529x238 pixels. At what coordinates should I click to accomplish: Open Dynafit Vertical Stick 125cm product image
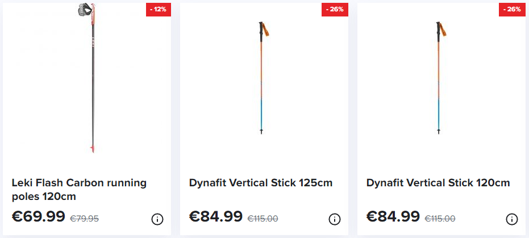264,78
